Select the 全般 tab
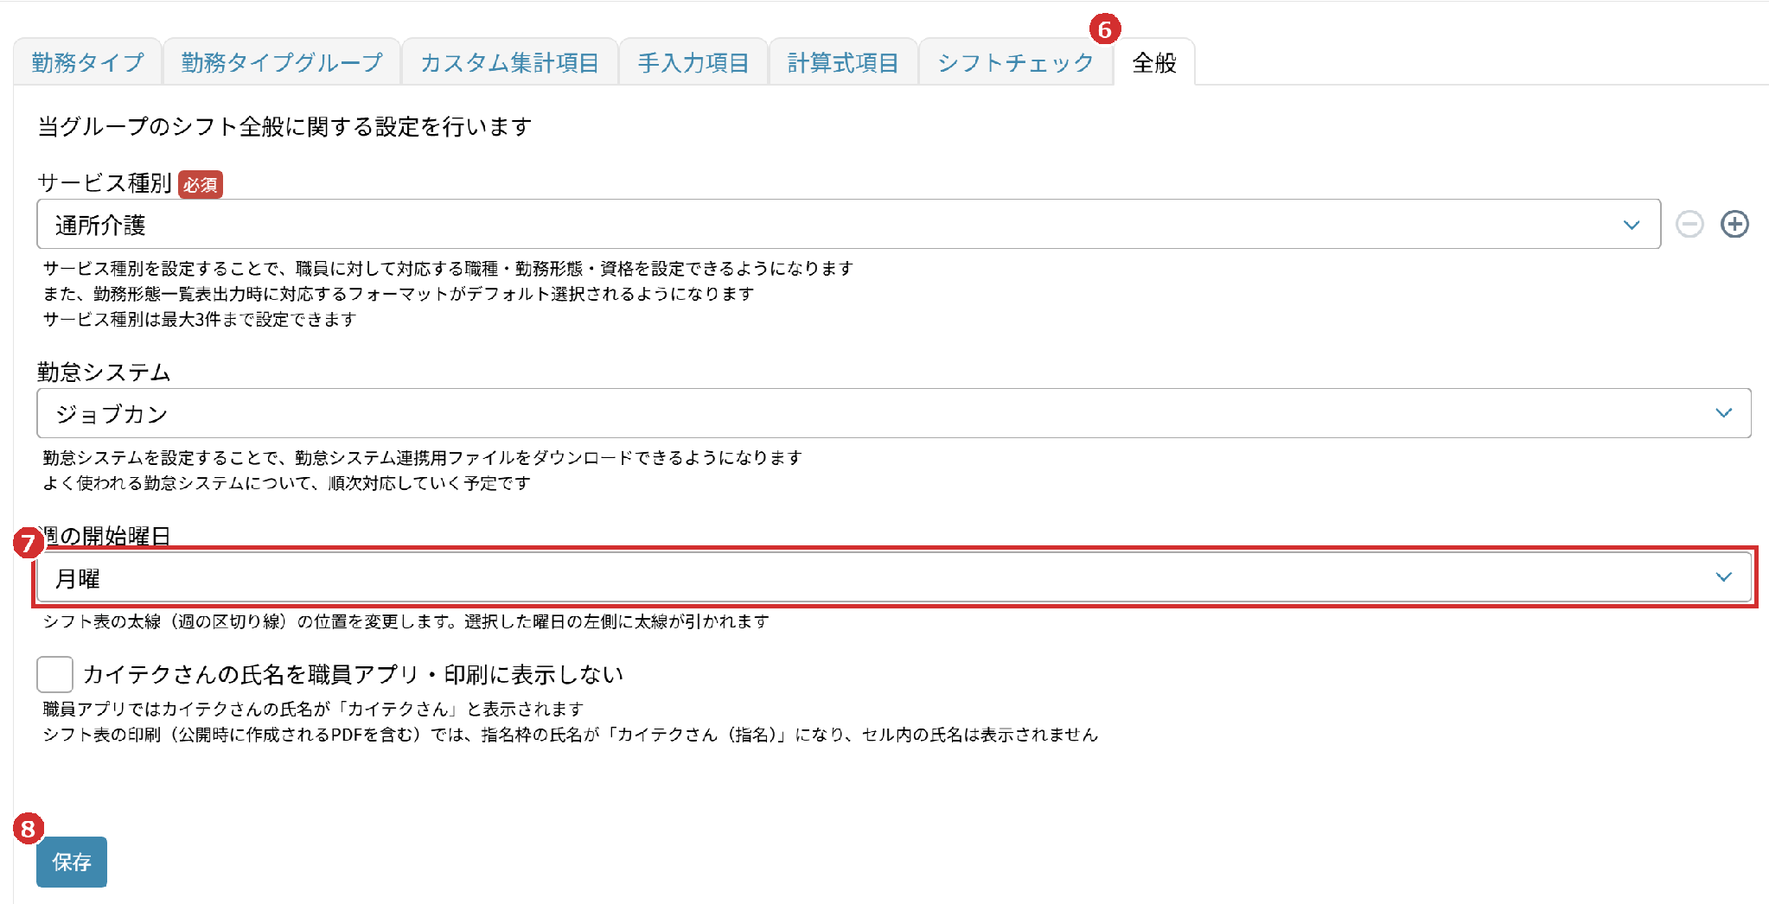 pyautogui.click(x=1154, y=62)
